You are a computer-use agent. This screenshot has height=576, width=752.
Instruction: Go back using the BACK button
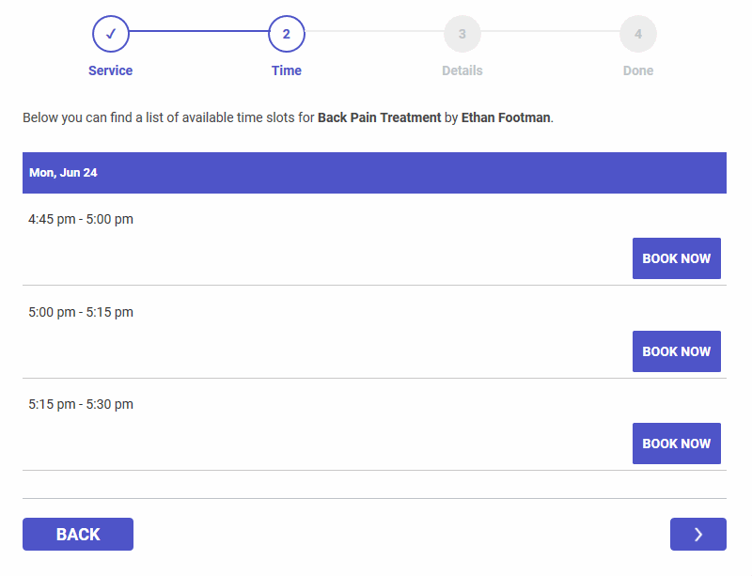point(78,534)
